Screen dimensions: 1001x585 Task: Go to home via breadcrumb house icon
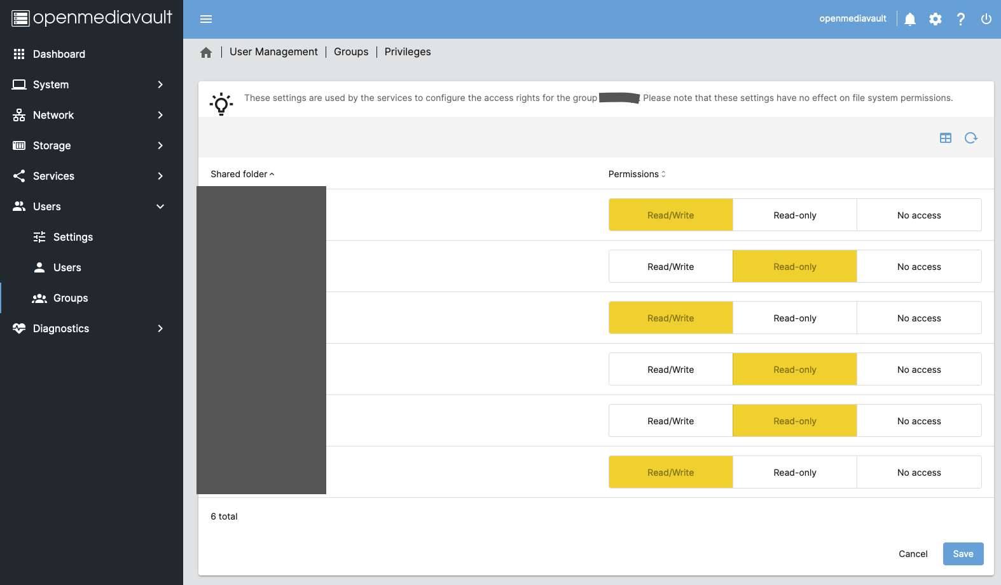[206, 53]
